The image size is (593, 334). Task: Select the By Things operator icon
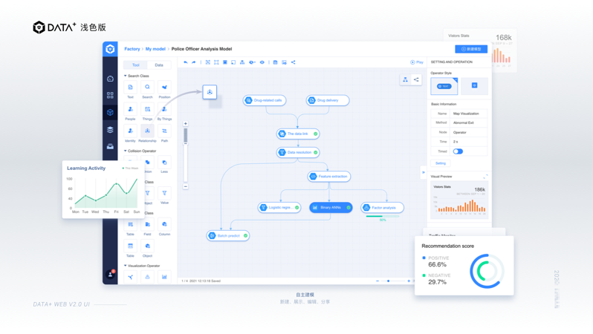click(x=164, y=110)
